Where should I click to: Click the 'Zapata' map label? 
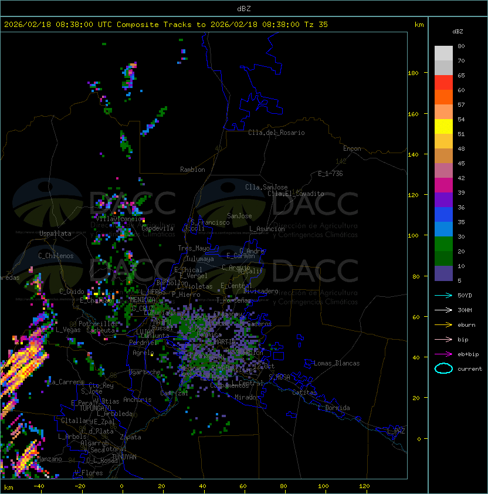[130, 437]
